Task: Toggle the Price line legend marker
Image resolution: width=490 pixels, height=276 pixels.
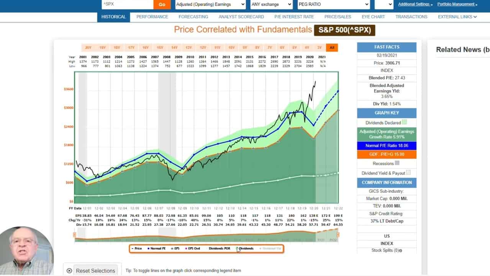Action: click(133, 248)
